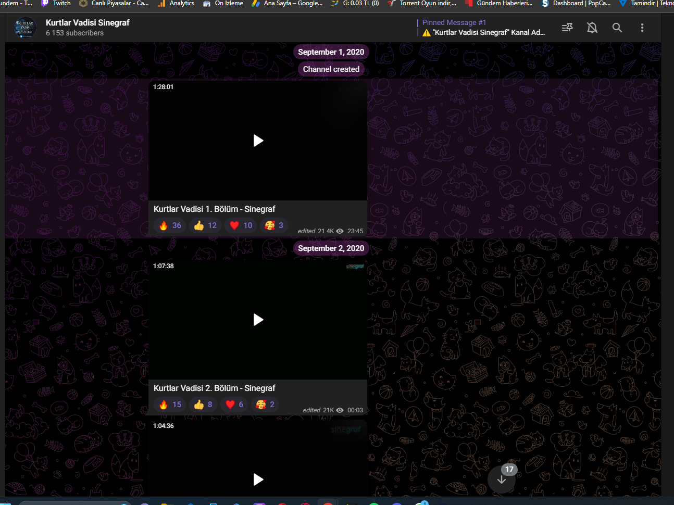The image size is (674, 505).
Task: Click the scroll-to-bottom arrow button
Action: point(502,479)
